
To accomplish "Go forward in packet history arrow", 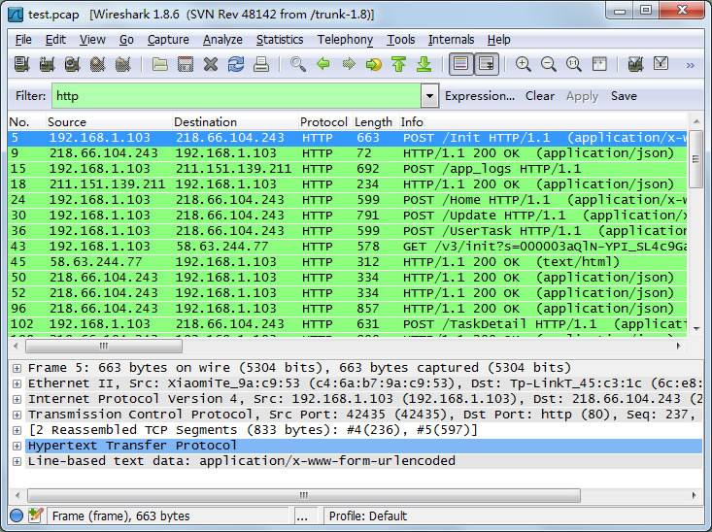I will pyautogui.click(x=349, y=64).
